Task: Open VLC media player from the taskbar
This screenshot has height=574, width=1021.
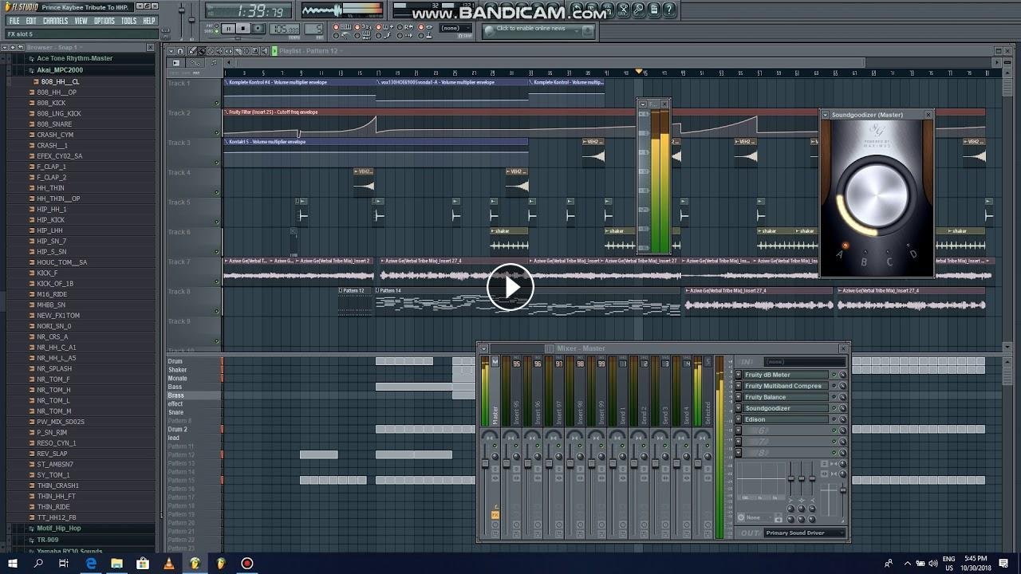Action: (168, 564)
